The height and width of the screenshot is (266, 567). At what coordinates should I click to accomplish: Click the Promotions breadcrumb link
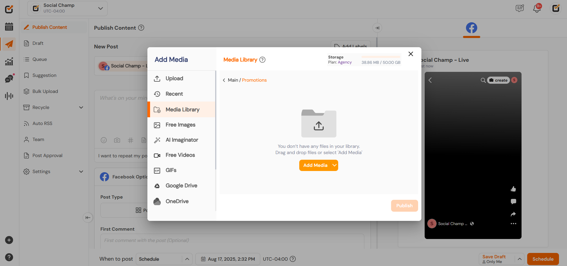254,80
